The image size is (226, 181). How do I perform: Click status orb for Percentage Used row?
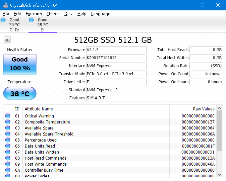(8, 140)
